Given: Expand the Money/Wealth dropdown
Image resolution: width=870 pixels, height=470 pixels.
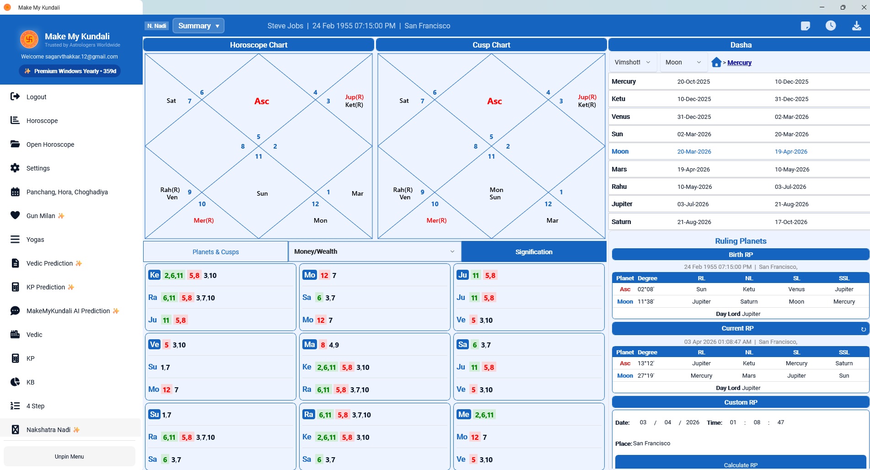Looking at the screenshot, I should 375,251.
